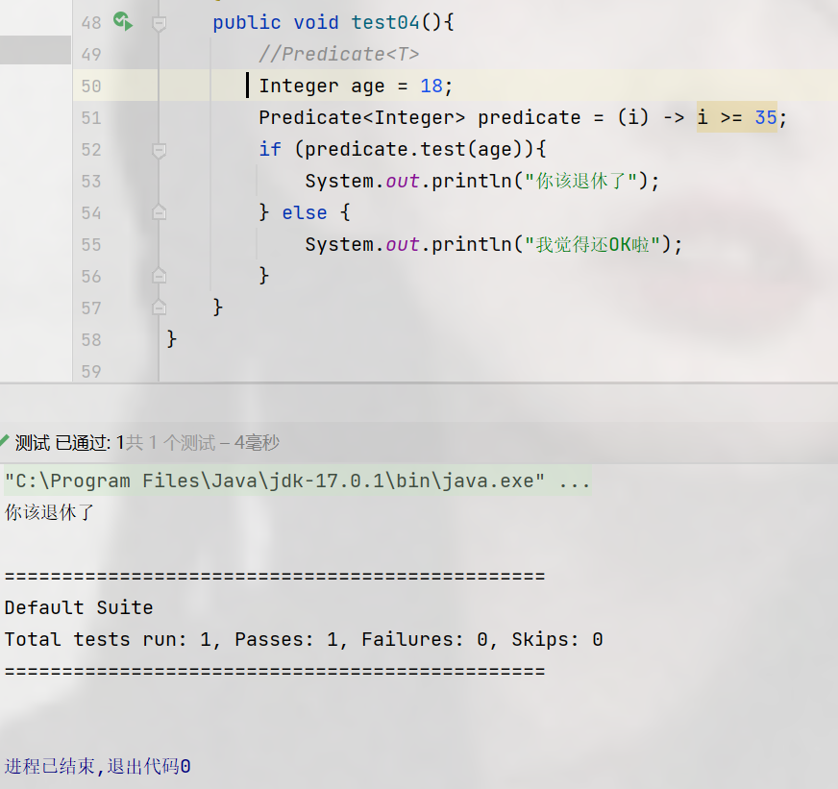Click '进程已结束,退出代码0' exit message

(x=97, y=766)
